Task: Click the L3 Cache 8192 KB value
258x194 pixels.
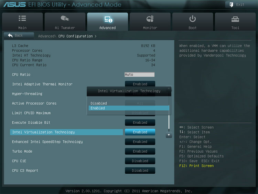Action: click(x=148, y=45)
